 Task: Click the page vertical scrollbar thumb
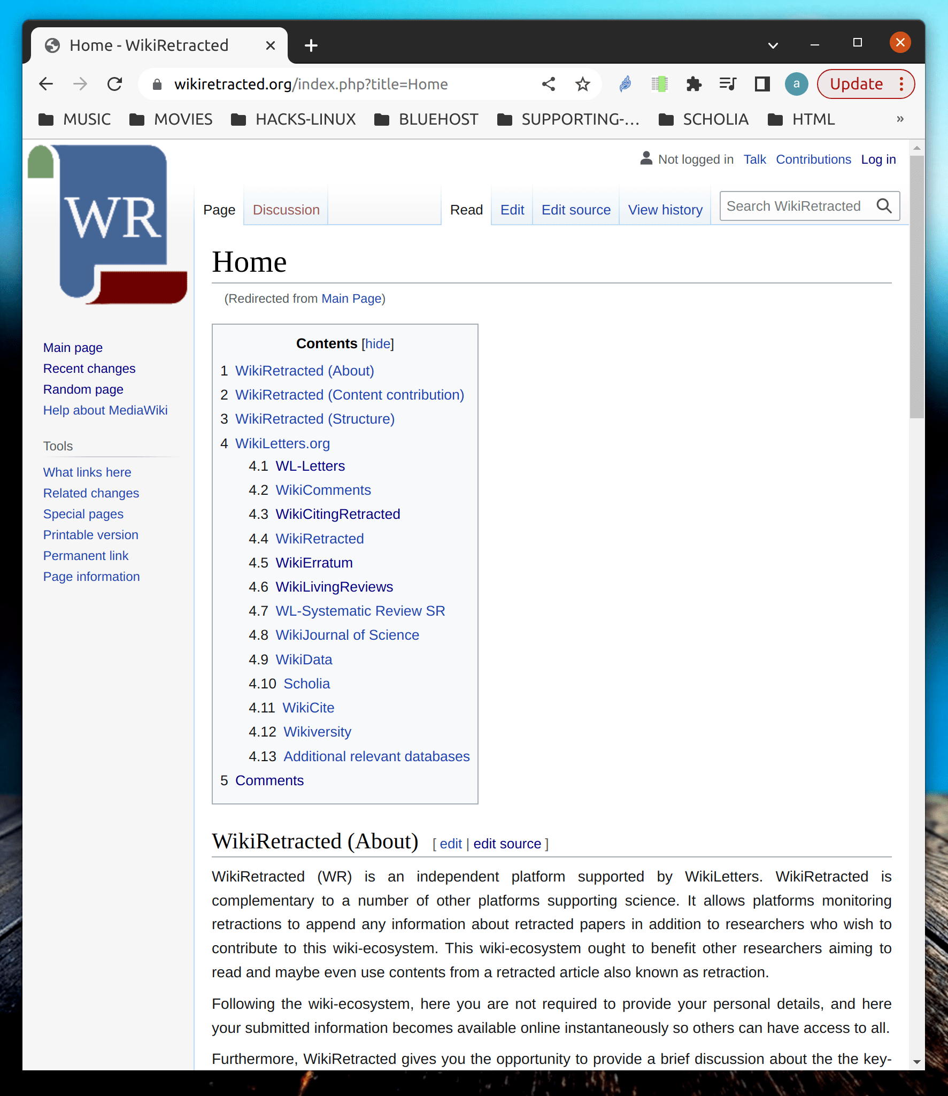pos(916,287)
